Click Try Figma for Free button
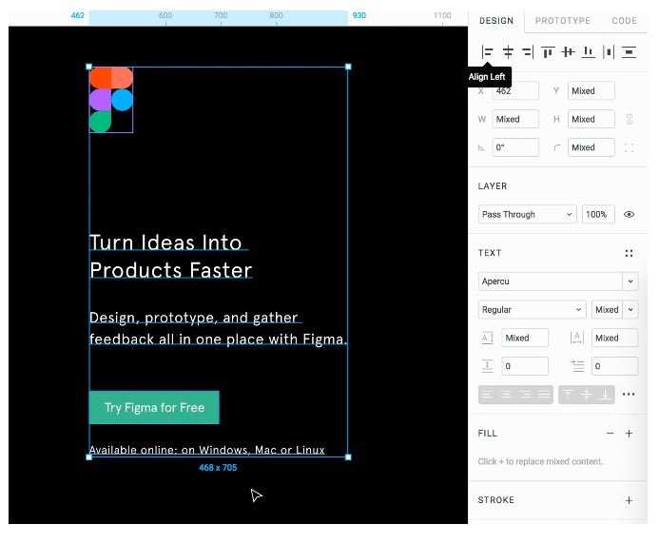659x543 pixels. coord(154,408)
